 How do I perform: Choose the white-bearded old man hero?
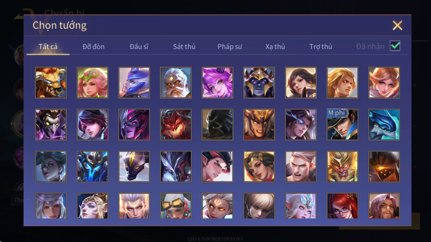coord(176,83)
